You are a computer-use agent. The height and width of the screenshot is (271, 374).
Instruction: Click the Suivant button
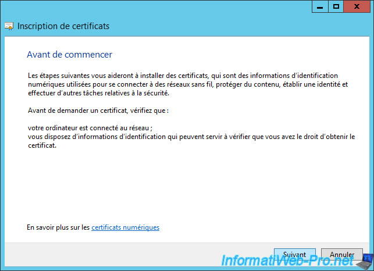pyautogui.click(x=294, y=255)
